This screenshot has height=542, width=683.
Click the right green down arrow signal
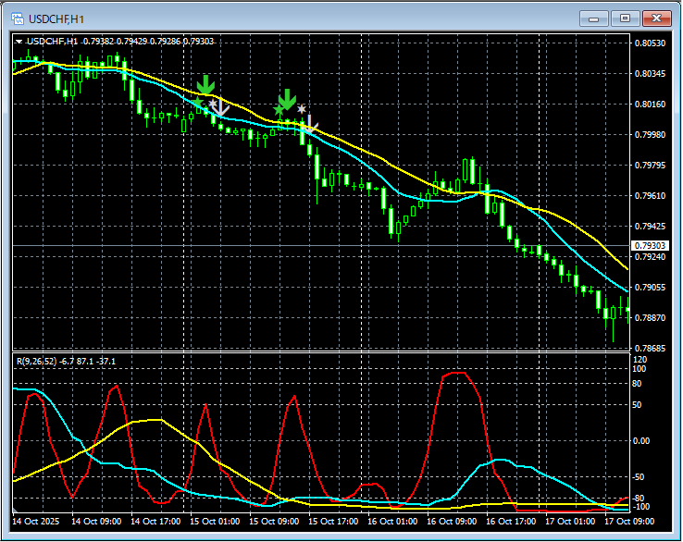(287, 98)
